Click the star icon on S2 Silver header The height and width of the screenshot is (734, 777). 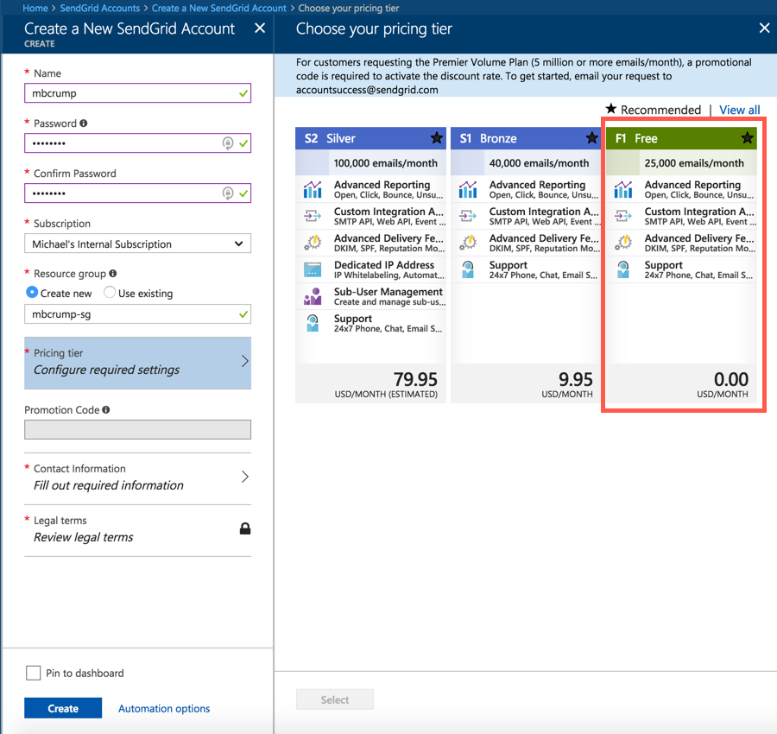tap(437, 138)
